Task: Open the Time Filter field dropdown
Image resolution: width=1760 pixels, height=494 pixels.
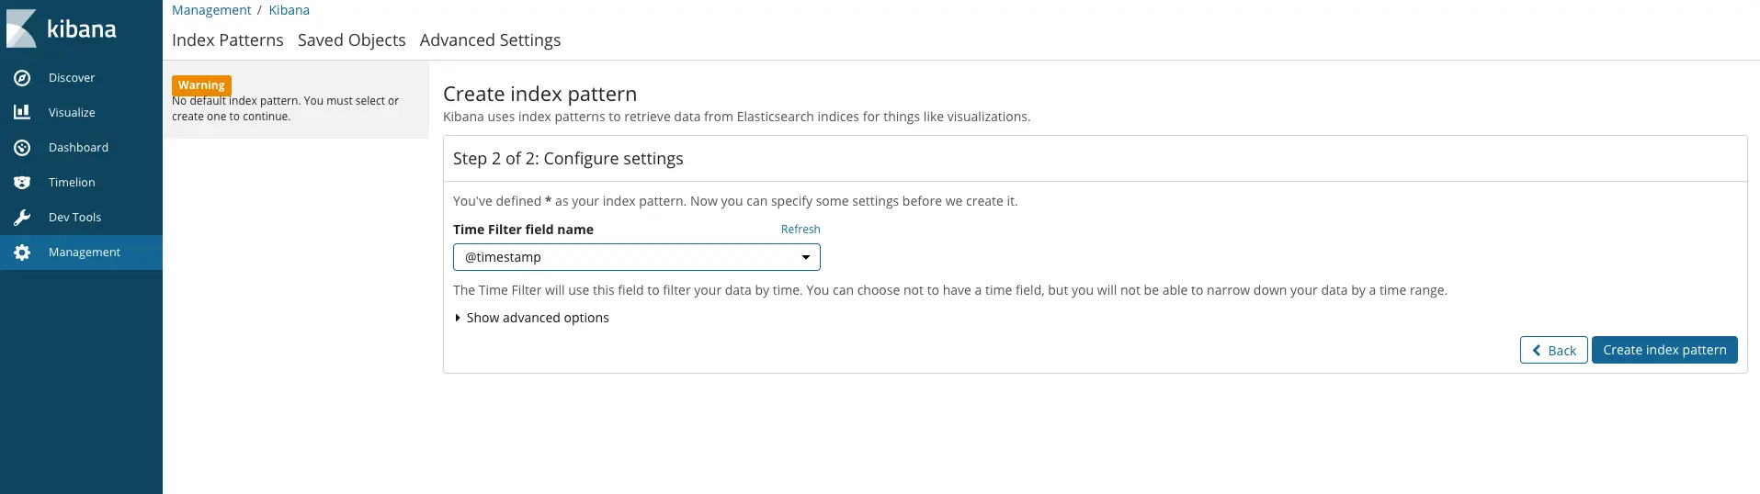Action: tap(636, 257)
